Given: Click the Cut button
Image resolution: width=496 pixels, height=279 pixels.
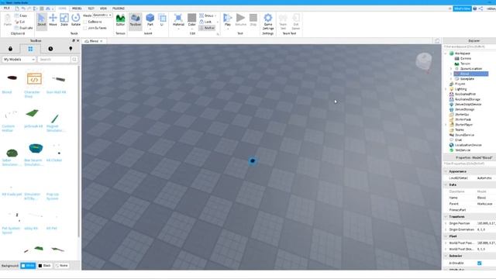Looking at the screenshot, I should 20,22.
